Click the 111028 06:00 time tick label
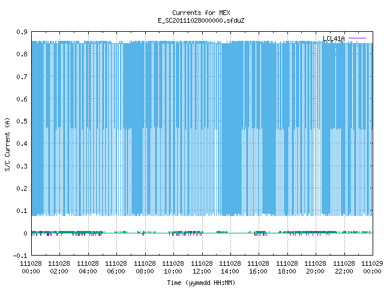Viewport: 384px width, 288px height. 116,268
